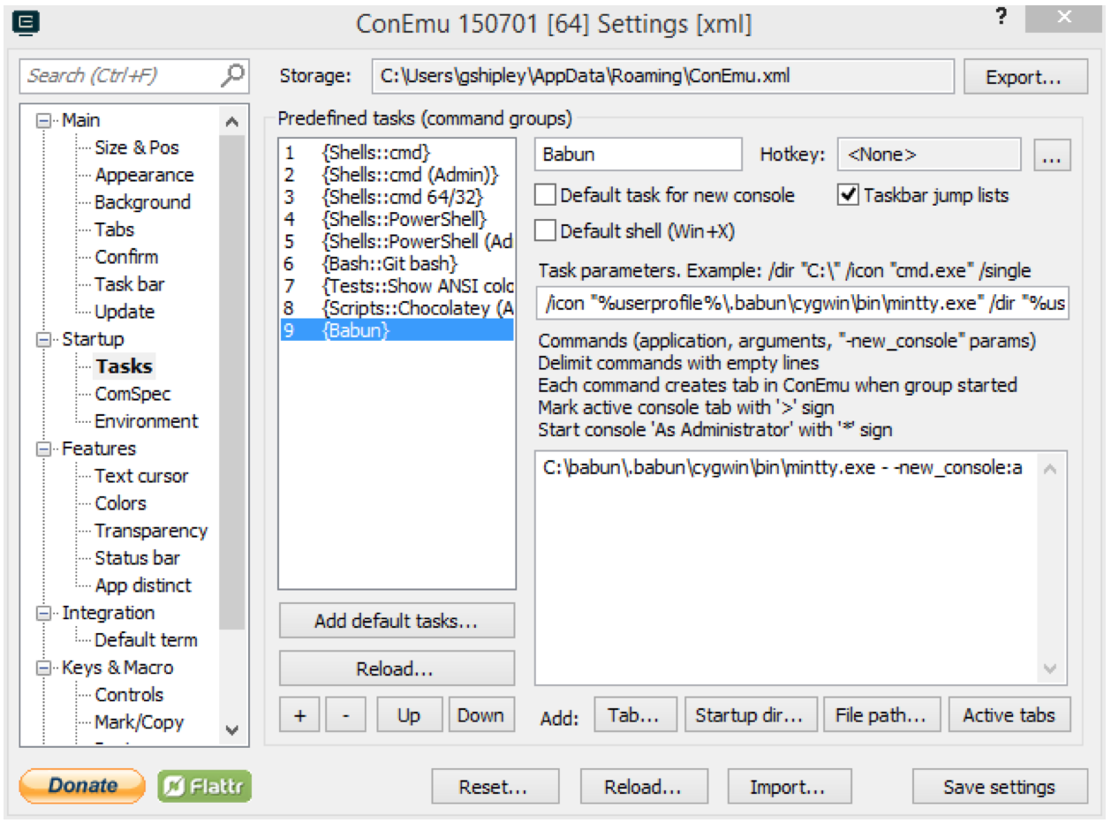Select the {Bash::Git bash} task entry
This screenshot has width=1111, height=823.
click(x=389, y=263)
